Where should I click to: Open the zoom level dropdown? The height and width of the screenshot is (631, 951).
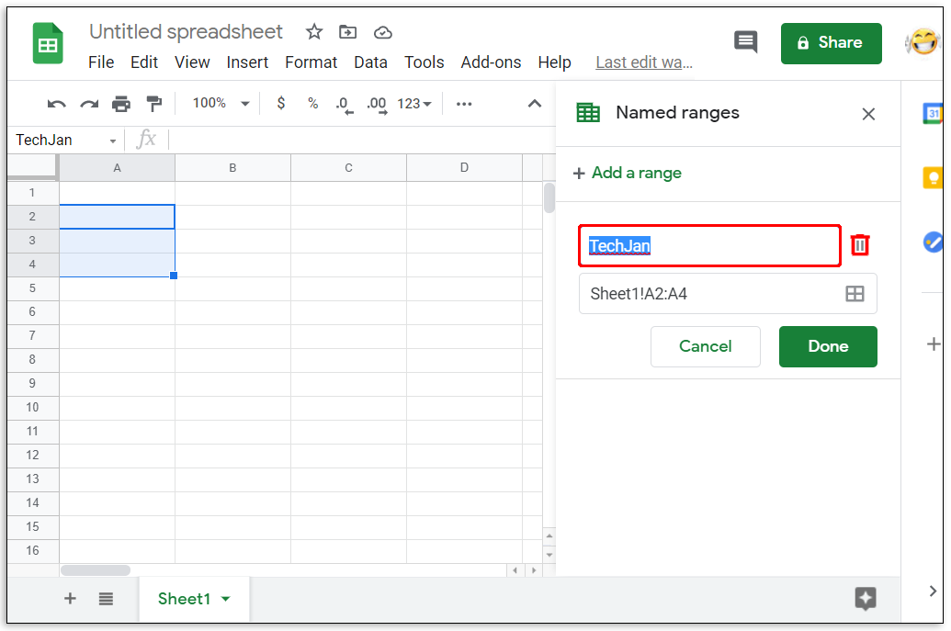pyautogui.click(x=218, y=103)
